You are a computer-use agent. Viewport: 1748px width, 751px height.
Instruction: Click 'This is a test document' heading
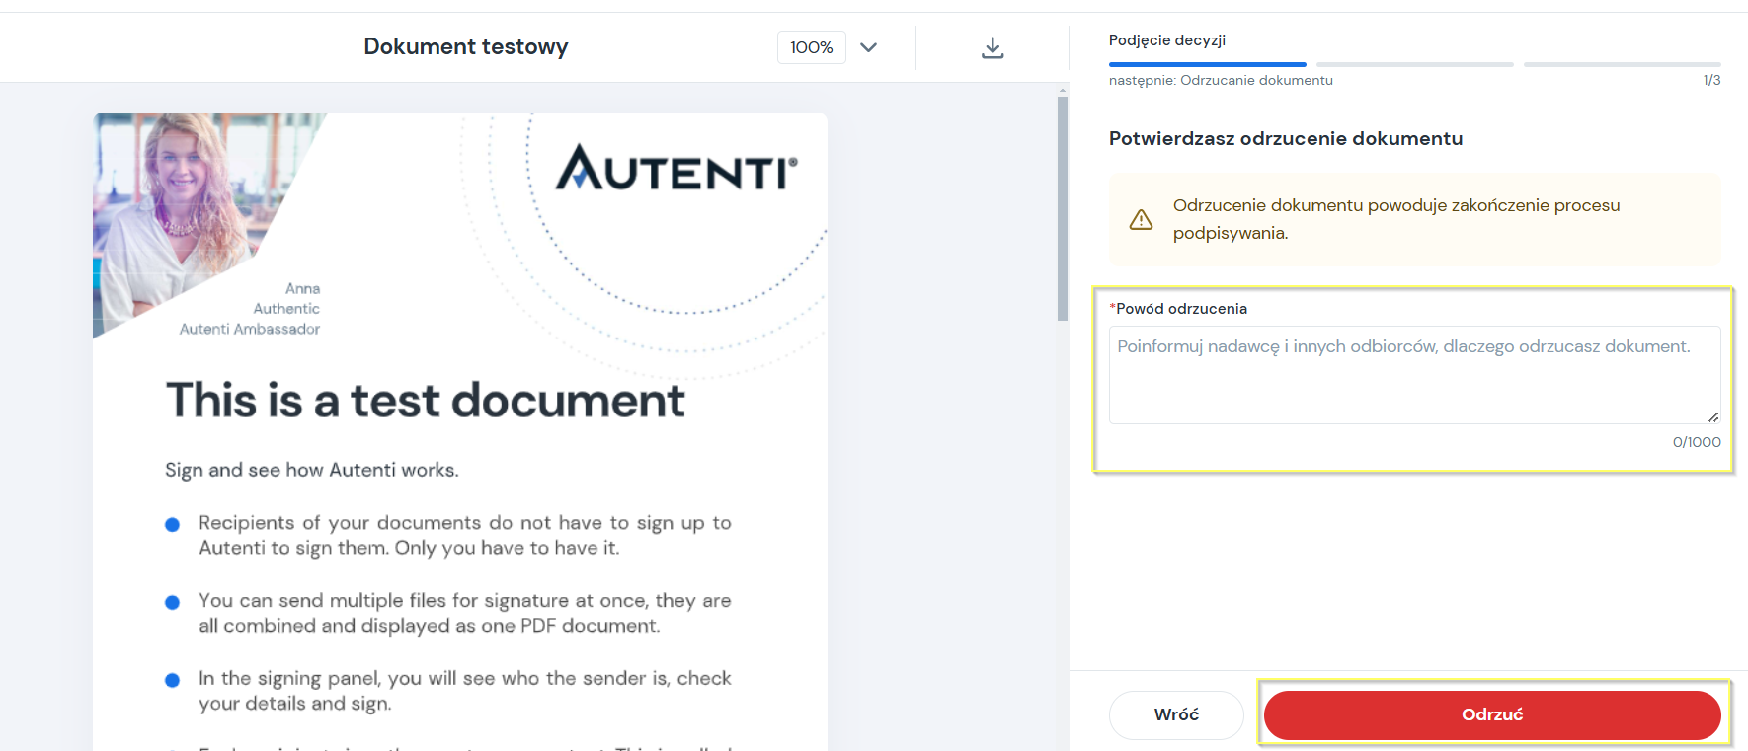(425, 400)
